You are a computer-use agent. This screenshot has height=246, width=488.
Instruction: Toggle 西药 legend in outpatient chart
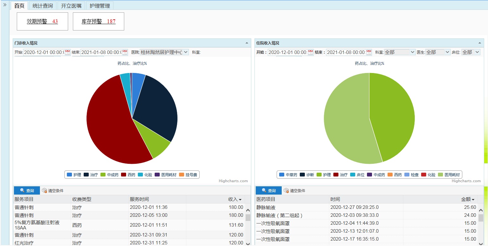[x=128, y=175]
